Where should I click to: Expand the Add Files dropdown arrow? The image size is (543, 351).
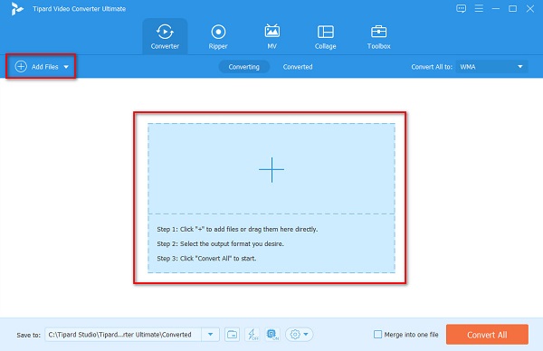[x=66, y=67]
